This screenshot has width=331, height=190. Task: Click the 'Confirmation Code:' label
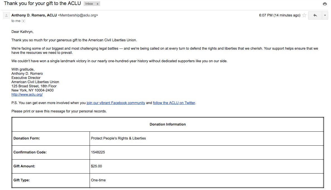click(x=30, y=152)
